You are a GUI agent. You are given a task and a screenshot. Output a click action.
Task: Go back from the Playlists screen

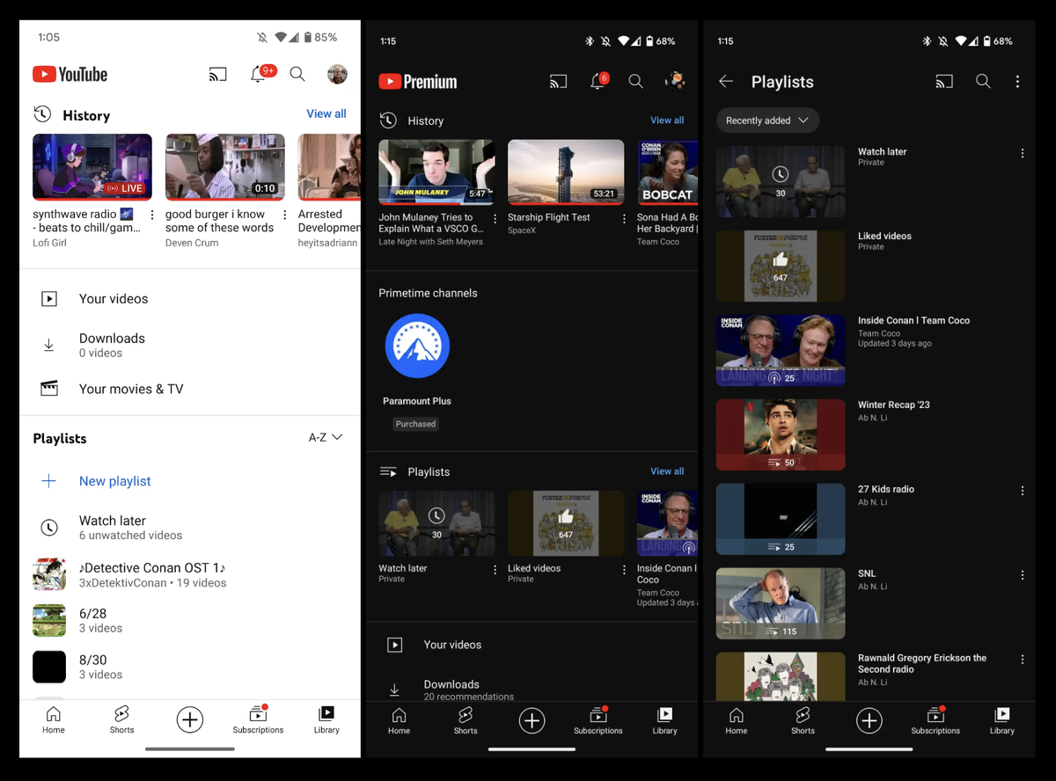point(726,82)
